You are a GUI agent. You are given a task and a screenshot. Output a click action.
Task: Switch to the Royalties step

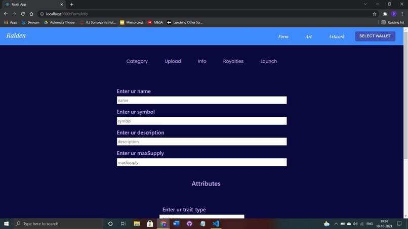pos(233,61)
